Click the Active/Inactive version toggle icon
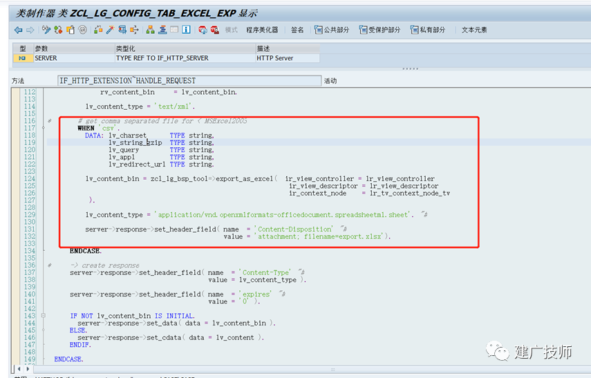The image size is (591, 378). pyautogui.click(x=58, y=30)
